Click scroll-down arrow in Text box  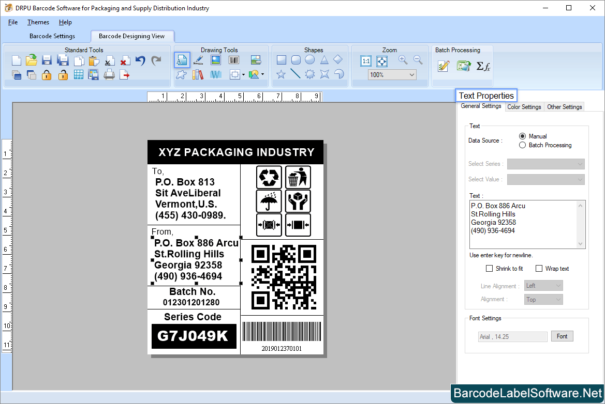pos(580,244)
